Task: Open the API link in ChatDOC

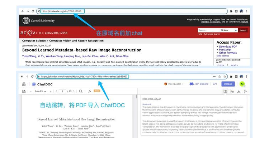Action: pyautogui.click(x=215, y=84)
